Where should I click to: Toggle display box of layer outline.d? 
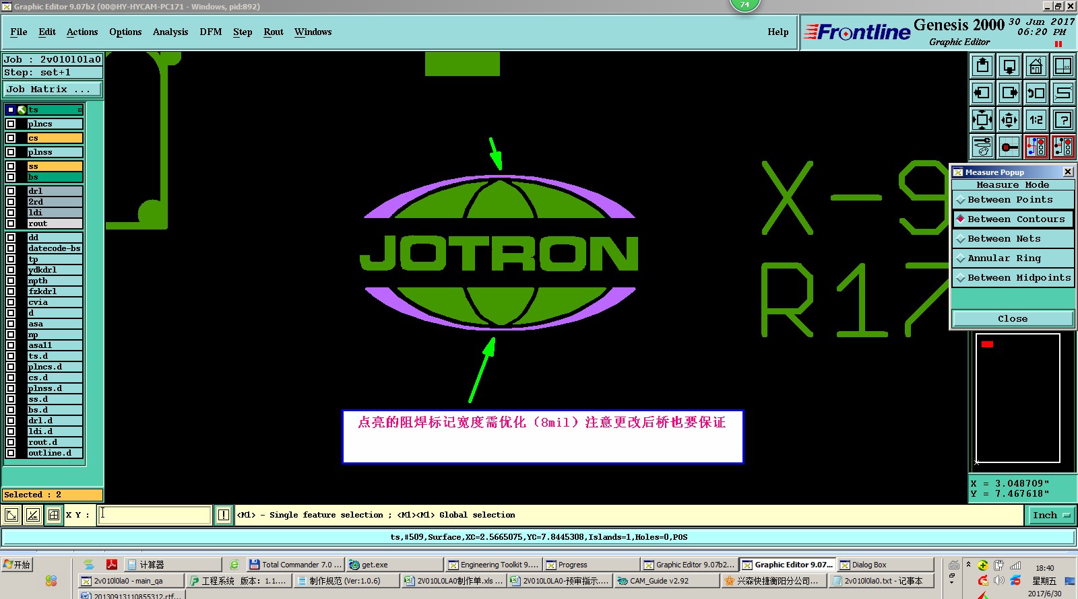pos(11,453)
